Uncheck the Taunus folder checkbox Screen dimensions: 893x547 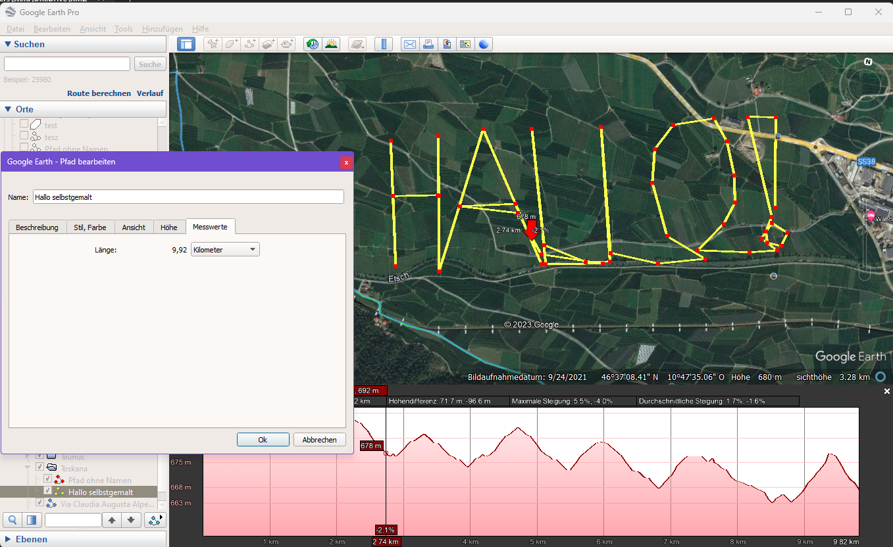(39, 456)
